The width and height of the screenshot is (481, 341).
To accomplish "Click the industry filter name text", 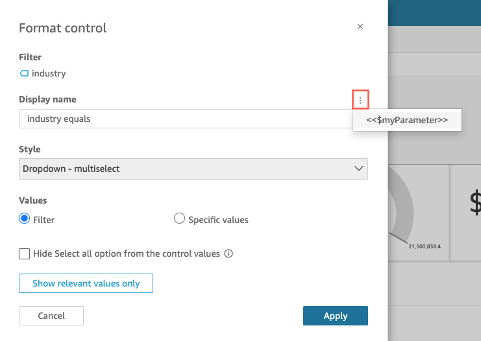I will point(49,73).
